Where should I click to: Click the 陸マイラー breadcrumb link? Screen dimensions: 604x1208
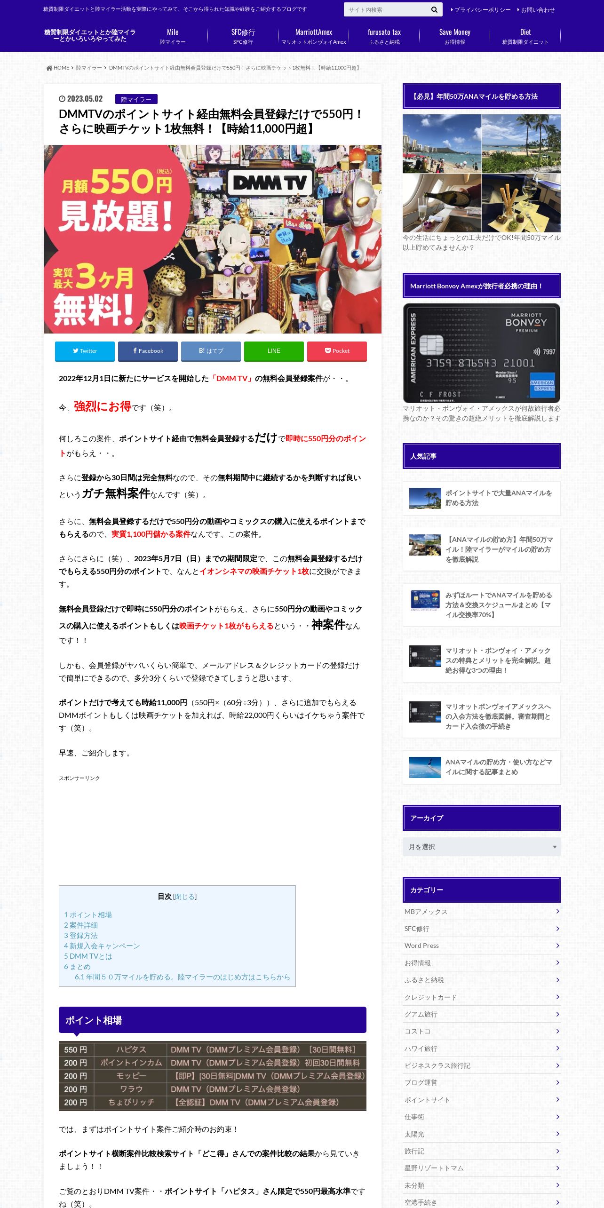[89, 68]
